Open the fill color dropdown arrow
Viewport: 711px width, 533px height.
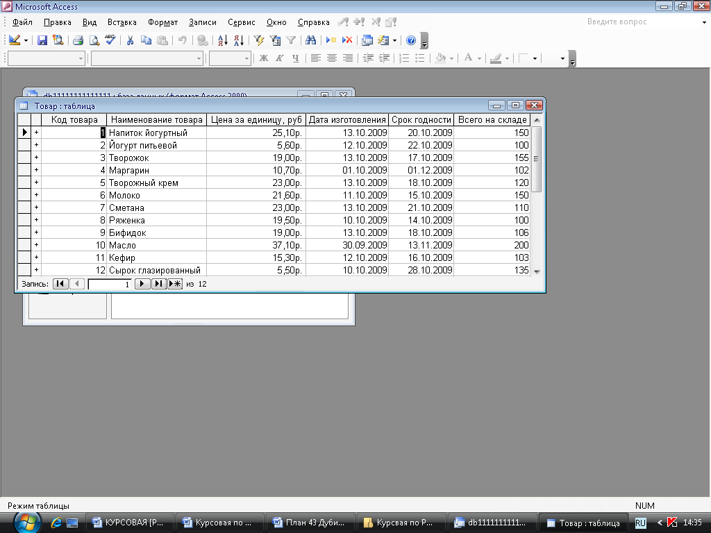[x=452, y=58]
